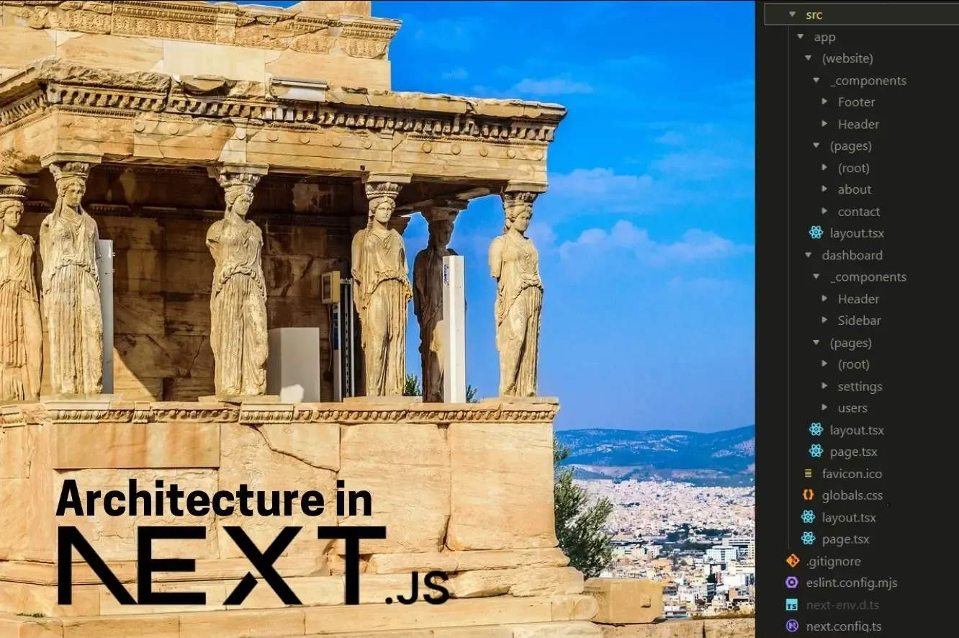This screenshot has height=638, width=959.
Task: Collapse the (website) folder
Action: pyautogui.click(x=808, y=58)
